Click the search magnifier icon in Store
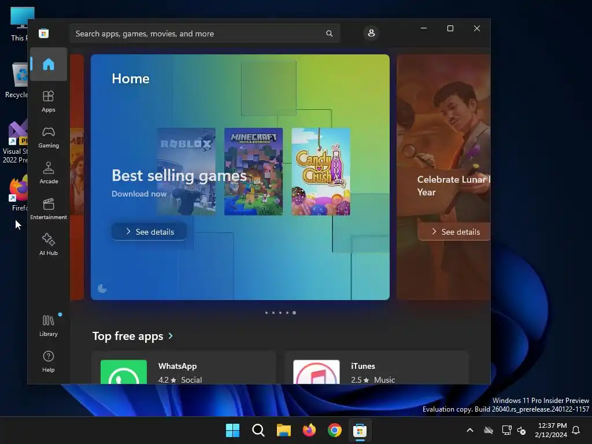Viewport: 592px width, 444px height. (329, 34)
